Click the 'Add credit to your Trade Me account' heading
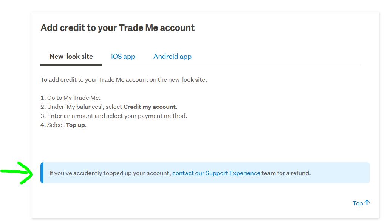385x223 pixels. point(118,28)
